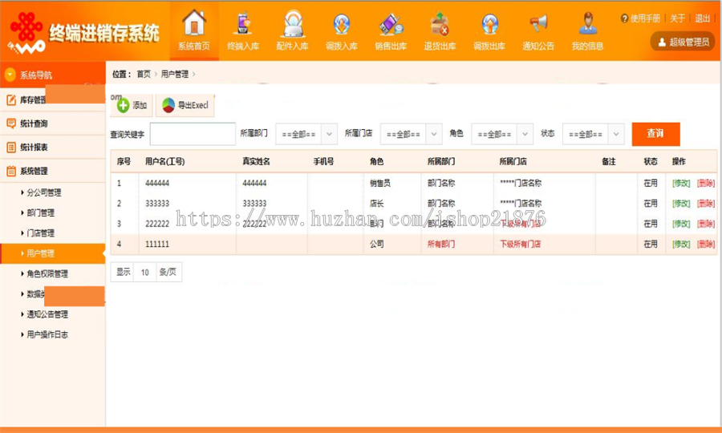
Task: Click 修改 for user 333333
Action: [x=681, y=204]
